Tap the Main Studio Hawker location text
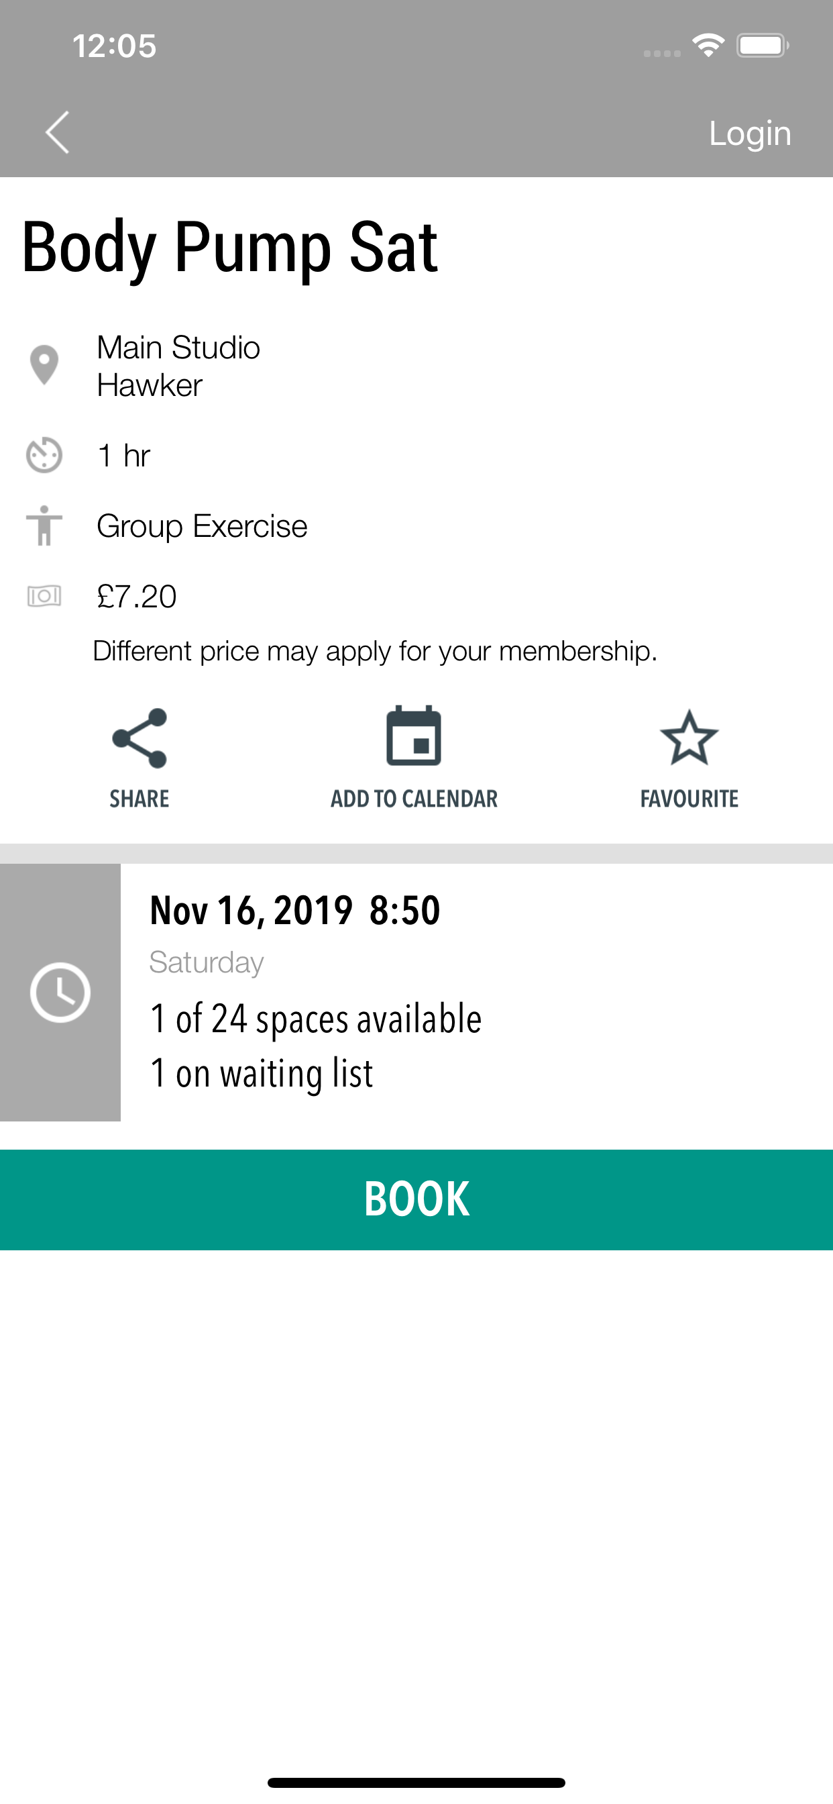 pyautogui.click(x=178, y=366)
